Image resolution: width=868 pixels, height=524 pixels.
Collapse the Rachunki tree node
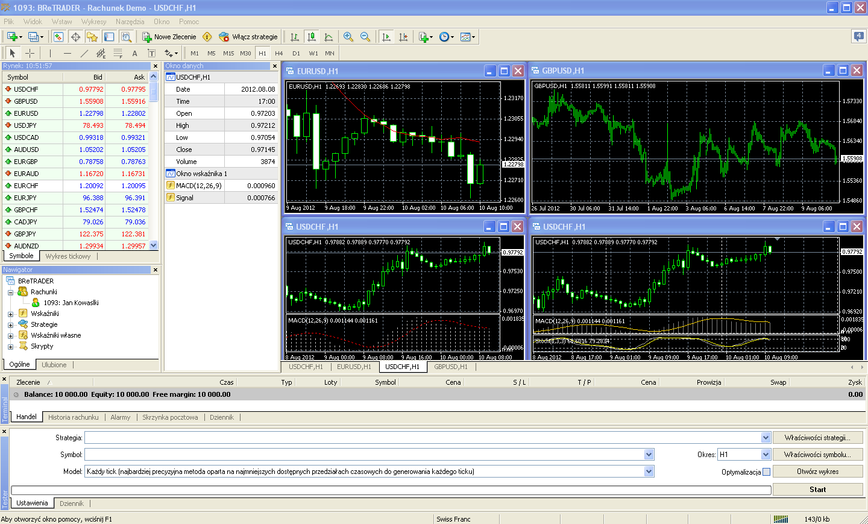tap(10, 292)
